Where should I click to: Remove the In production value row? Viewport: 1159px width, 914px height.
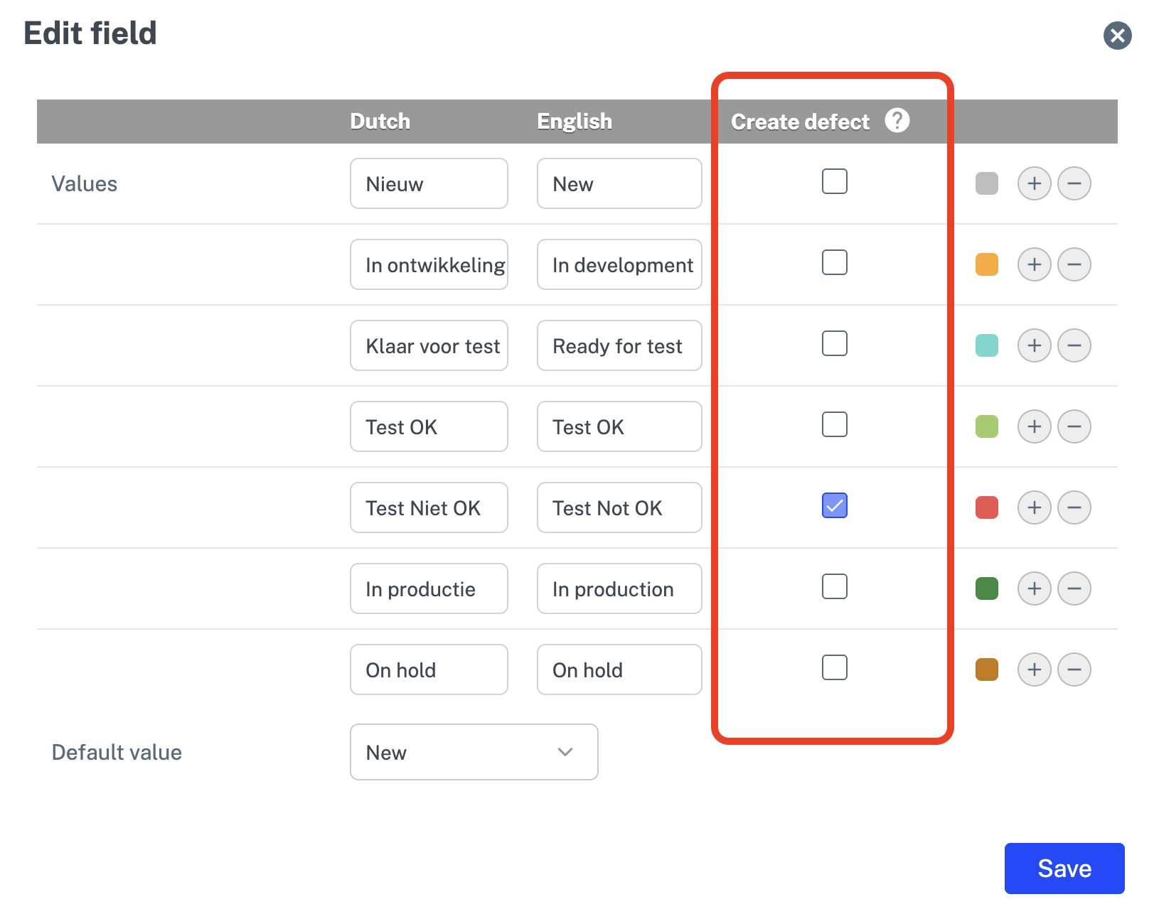tap(1074, 588)
